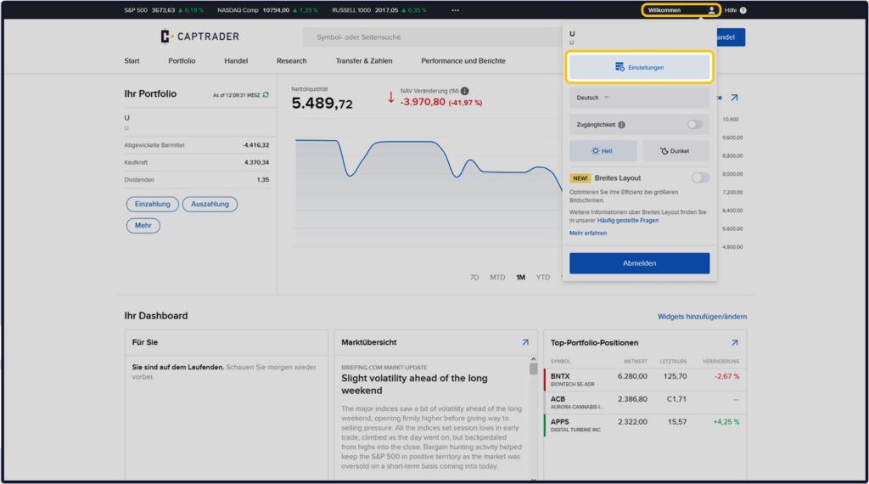Viewport: 869px width, 484px height.
Task: Click the Mehr button
Action: (143, 226)
